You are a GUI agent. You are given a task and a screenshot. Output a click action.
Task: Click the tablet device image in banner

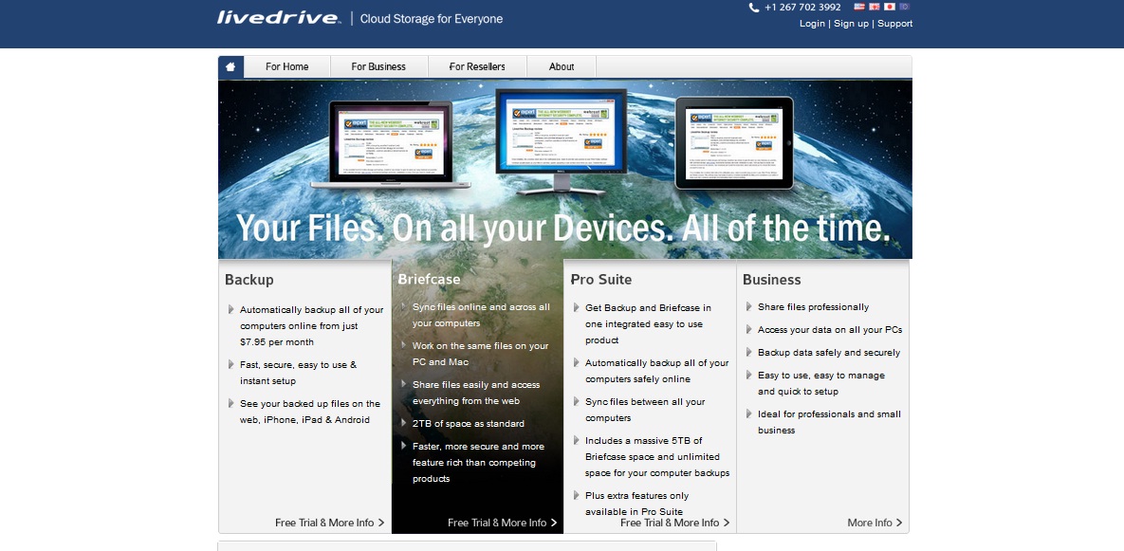coord(733,142)
